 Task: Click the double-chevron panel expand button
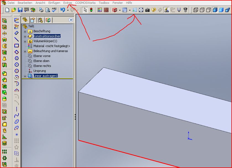point(71,20)
